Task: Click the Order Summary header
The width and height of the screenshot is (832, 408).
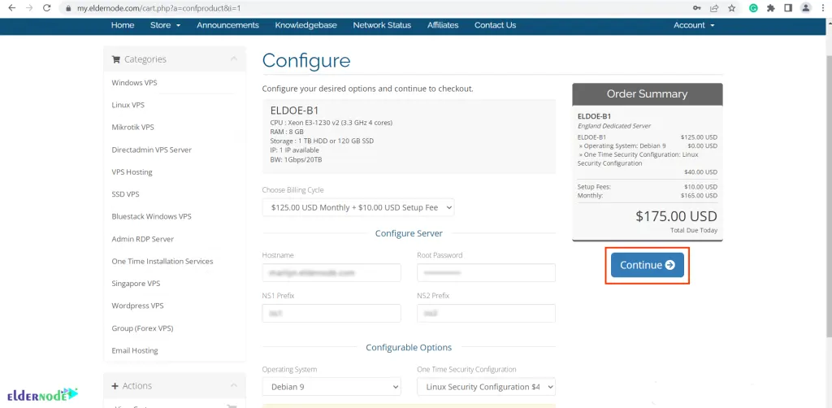Action: point(648,94)
